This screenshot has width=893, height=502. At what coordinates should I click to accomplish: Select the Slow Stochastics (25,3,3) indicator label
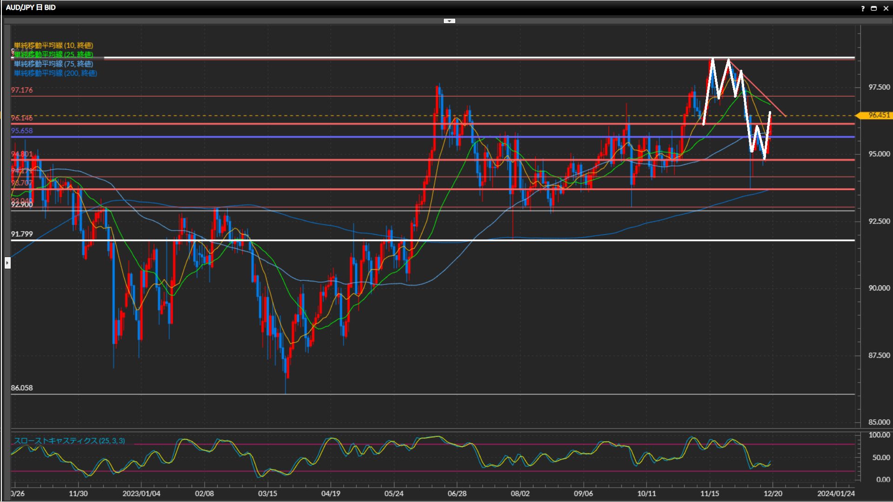pyautogui.click(x=69, y=441)
